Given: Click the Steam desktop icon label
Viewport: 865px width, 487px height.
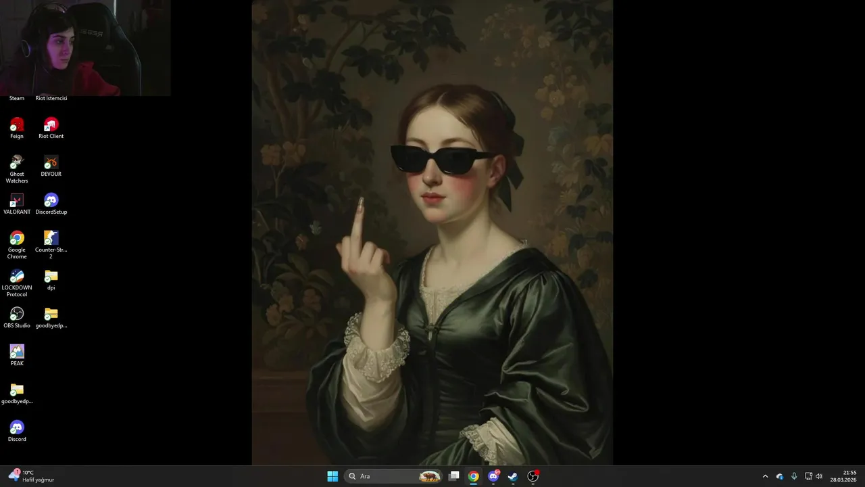Looking at the screenshot, I should [x=17, y=99].
